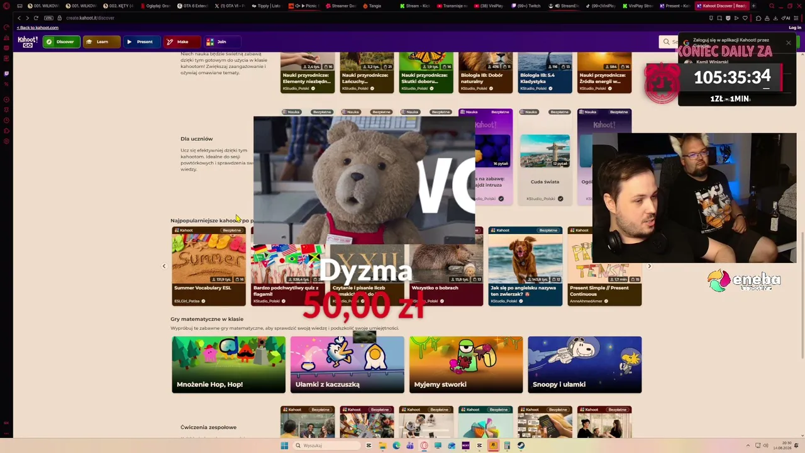Open a new browser tab with plus
Screen dimensions: 805x453
[753, 6]
